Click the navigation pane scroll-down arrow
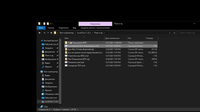Image resolution: width=200 pixels, height=112 pixels. click(x=60, y=106)
